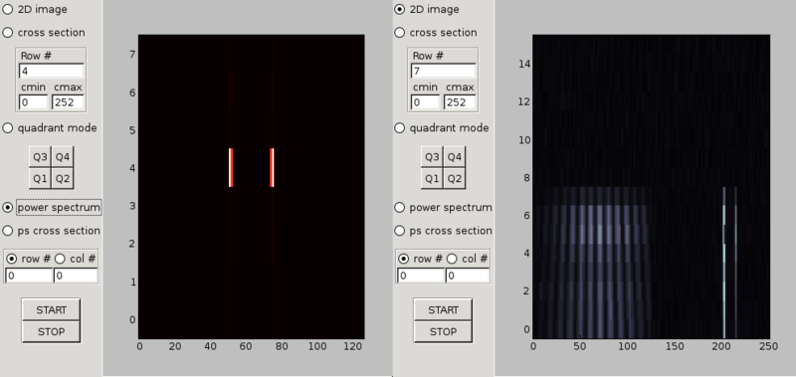
Task: Click Q4 quadrant button in left panel
Action: pyautogui.click(x=62, y=157)
